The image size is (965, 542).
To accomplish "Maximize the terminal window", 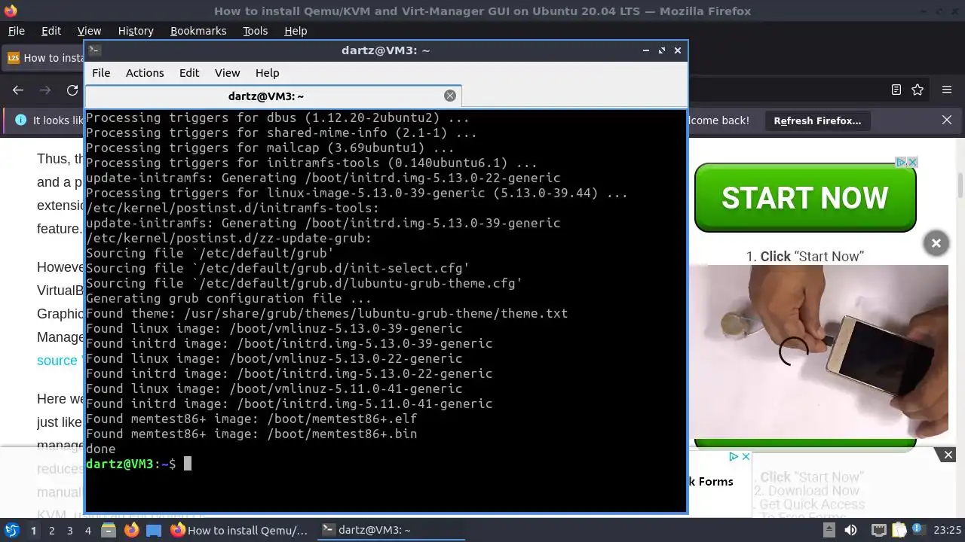I will tap(662, 50).
